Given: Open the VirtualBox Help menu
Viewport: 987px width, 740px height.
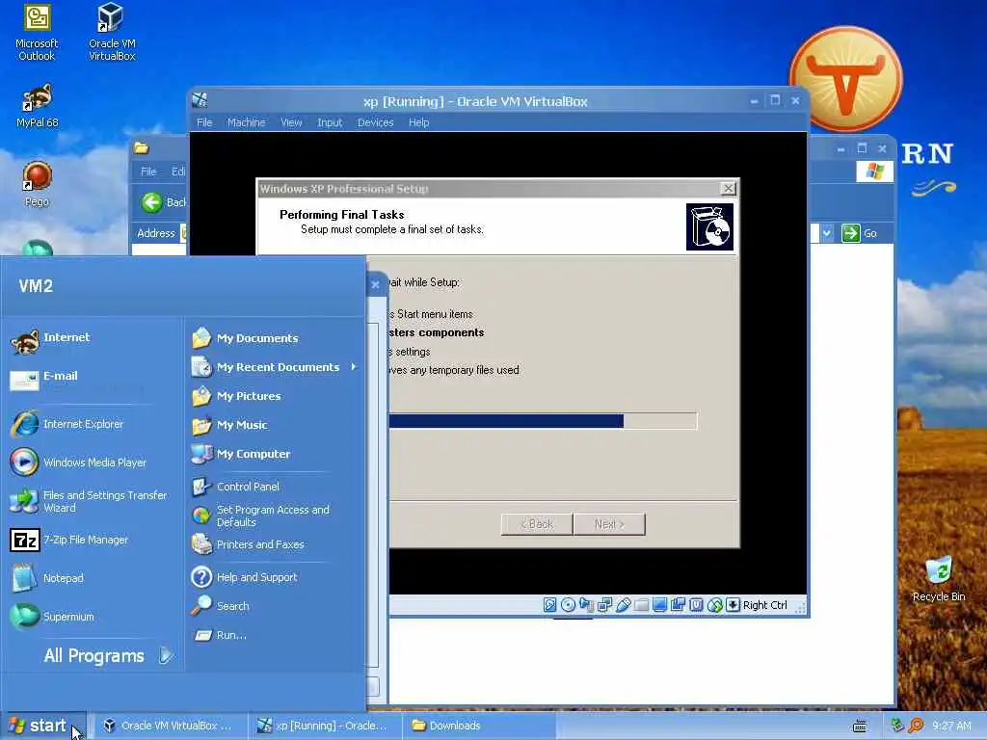Looking at the screenshot, I should (x=418, y=122).
